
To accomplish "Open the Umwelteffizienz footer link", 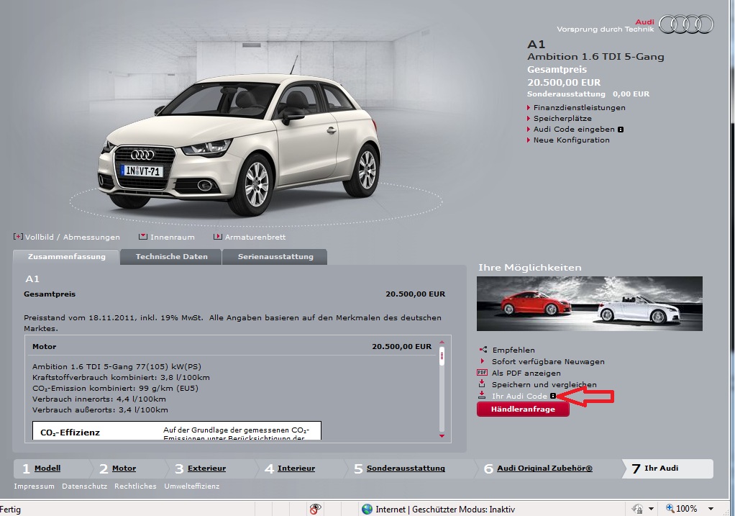I will pyautogui.click(x=192, y=486).
